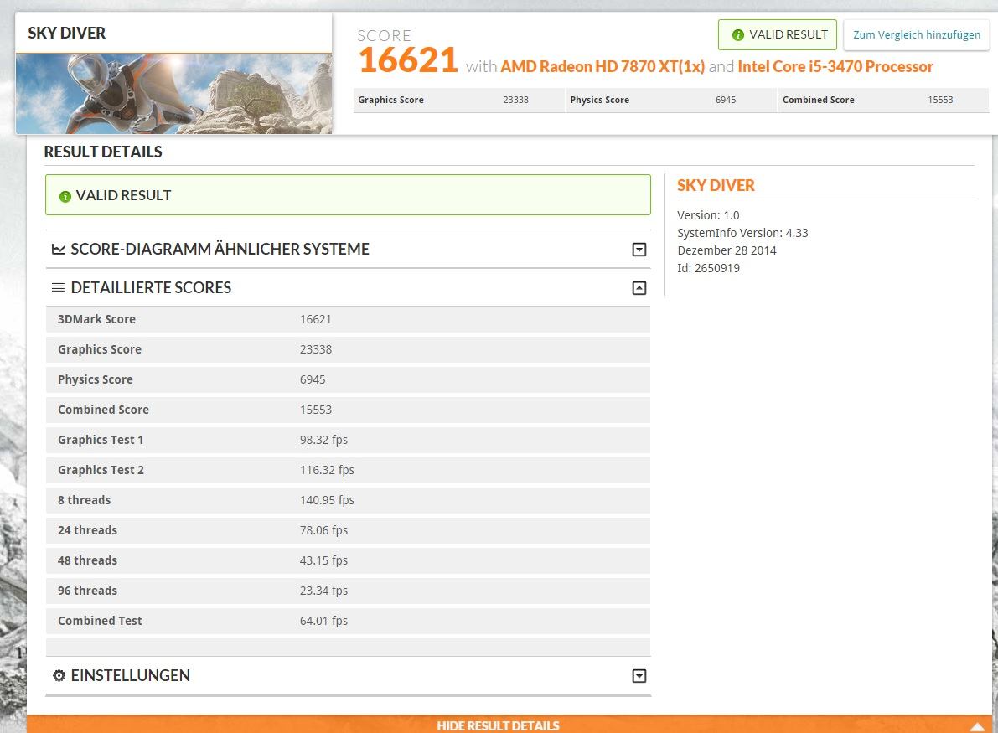Click the Graphics Test 1 row
The width and height of the screenshot is (998, 733).
click(348, 440)
